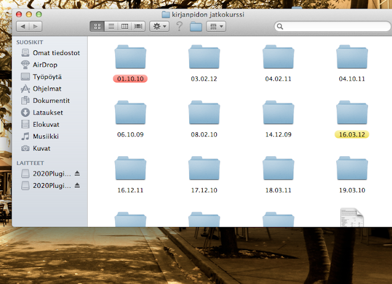
Task: Open the gear Action menu
Action: (x=159, y=26)
